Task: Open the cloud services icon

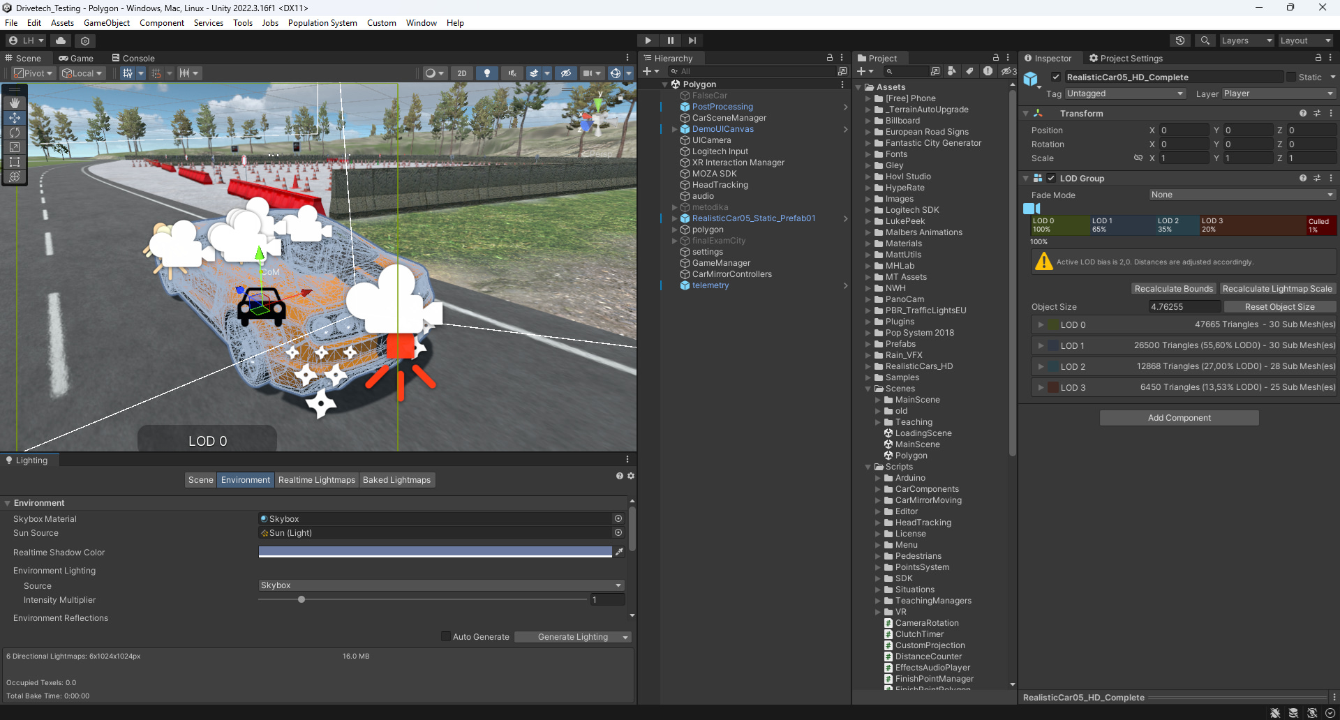Action: (61, 40)
